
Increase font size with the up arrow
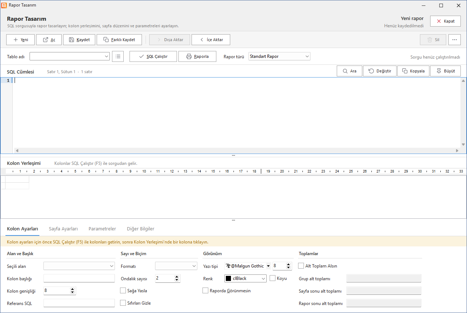coord(289,264)
